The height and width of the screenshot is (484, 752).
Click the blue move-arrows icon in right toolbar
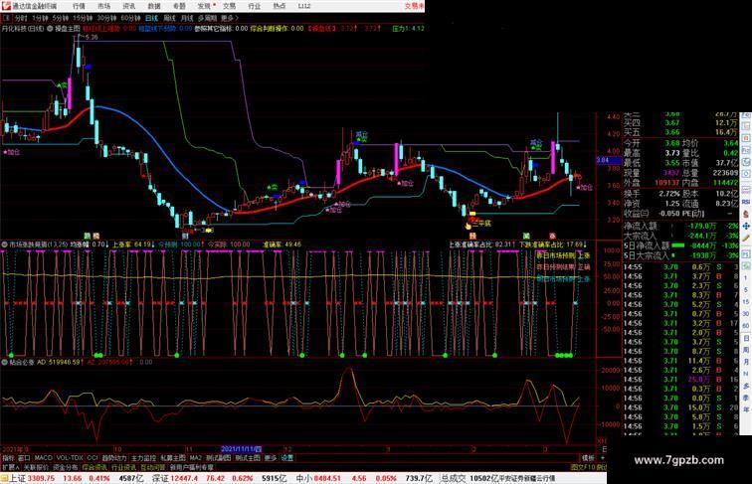click(746, 227)
